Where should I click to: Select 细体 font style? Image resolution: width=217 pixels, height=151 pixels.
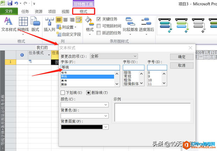128,72
